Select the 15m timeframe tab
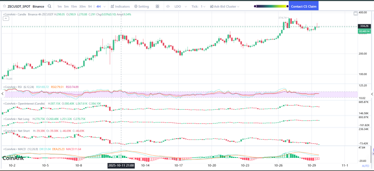The height and width of the screenshot is (171, 374). coord(74,6)
